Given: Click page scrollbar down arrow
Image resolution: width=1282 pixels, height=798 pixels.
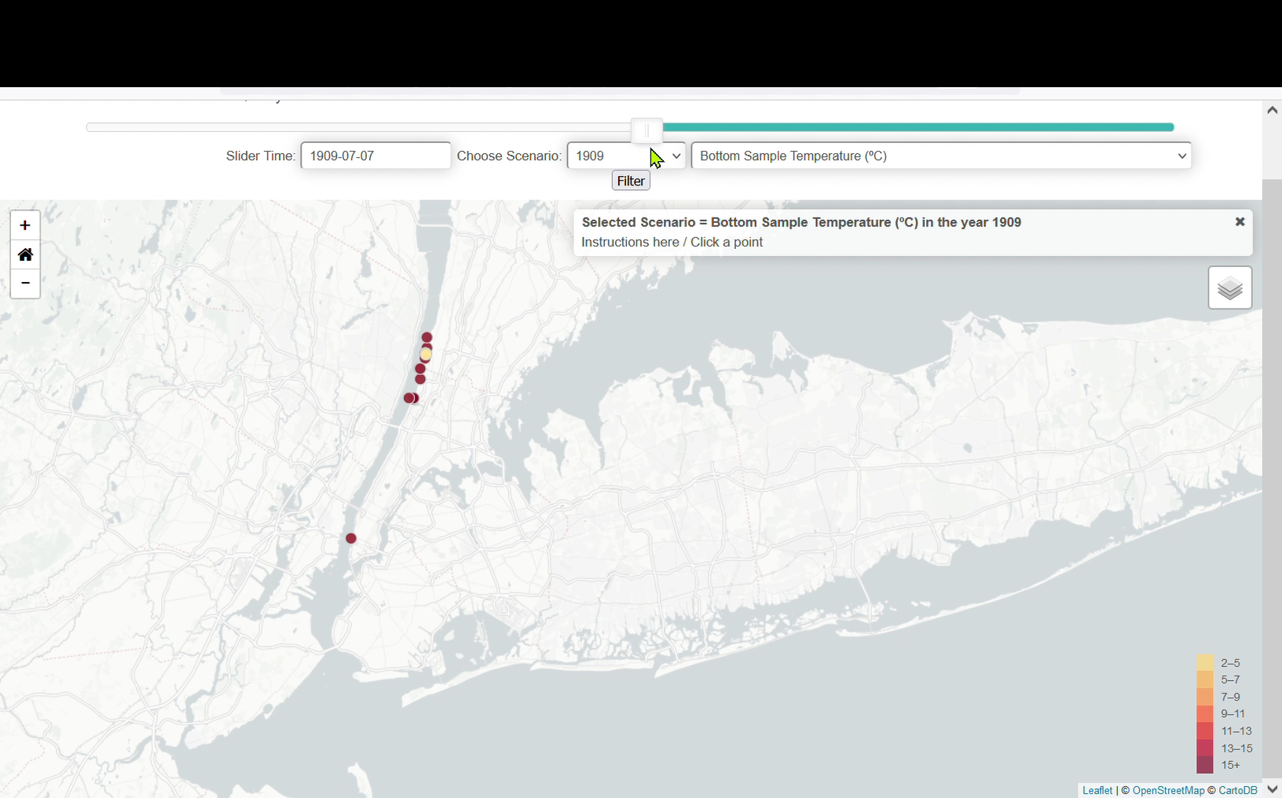Looking at the screenshot, I should 1272,789.
